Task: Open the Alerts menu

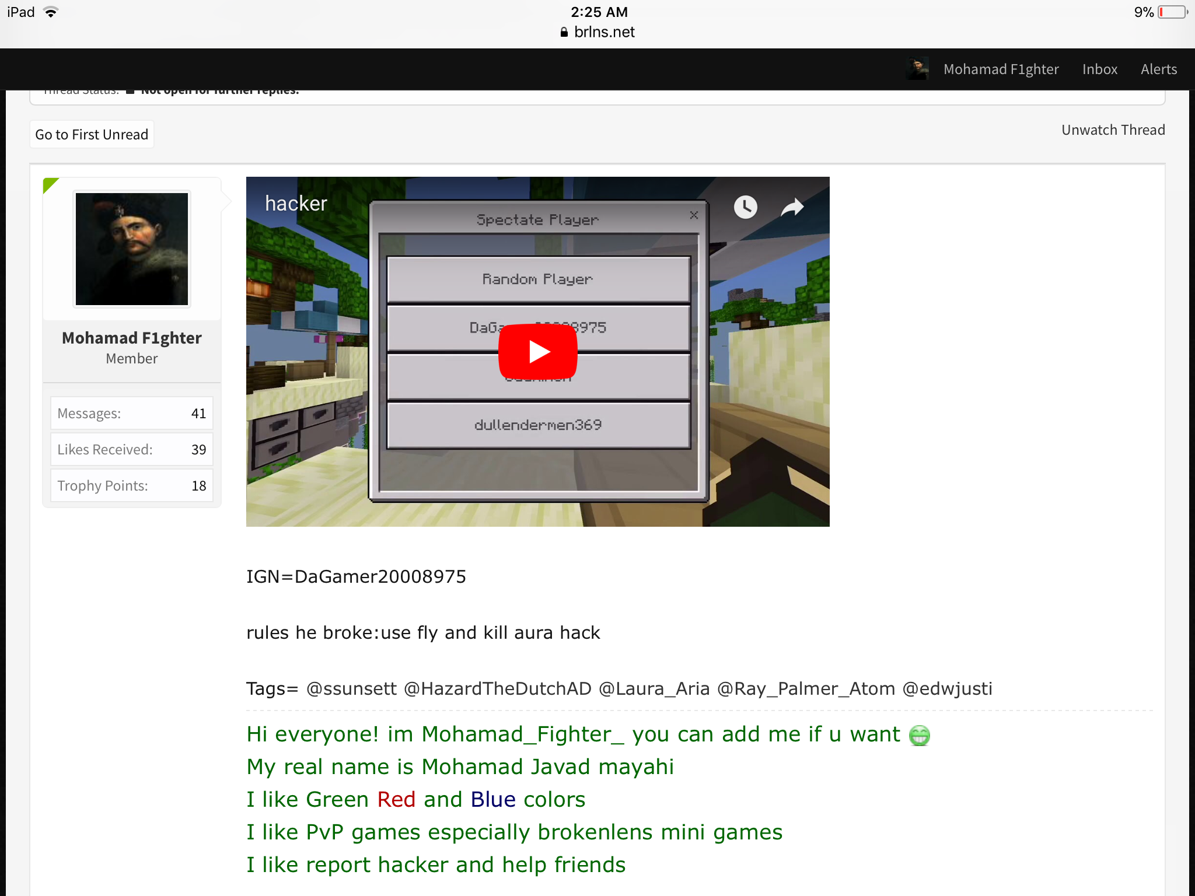Action: 1158,69
